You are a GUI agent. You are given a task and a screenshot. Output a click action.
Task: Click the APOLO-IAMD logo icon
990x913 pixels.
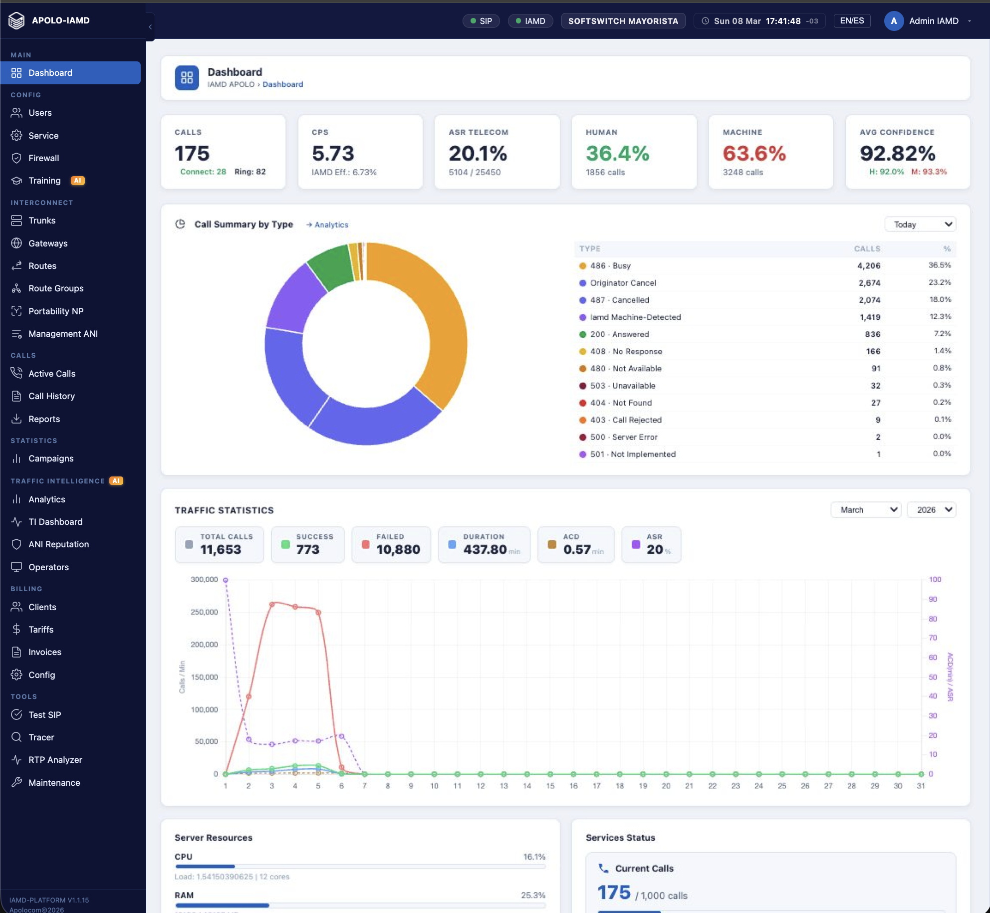coord(15,20)
